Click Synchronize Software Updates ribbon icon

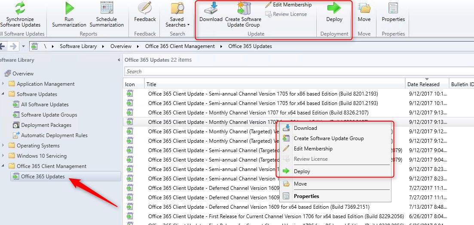coord(20,8)
